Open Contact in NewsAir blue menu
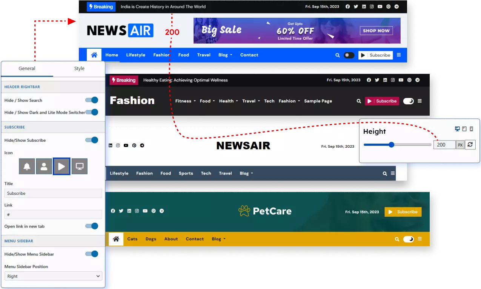 [x=249, y=55]
